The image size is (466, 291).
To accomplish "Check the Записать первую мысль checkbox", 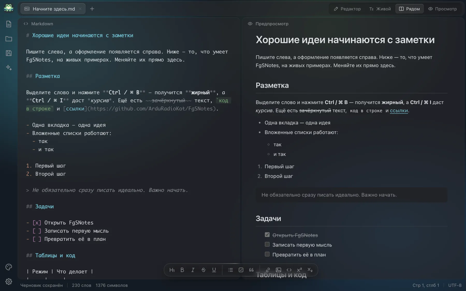I will (267, 244).
